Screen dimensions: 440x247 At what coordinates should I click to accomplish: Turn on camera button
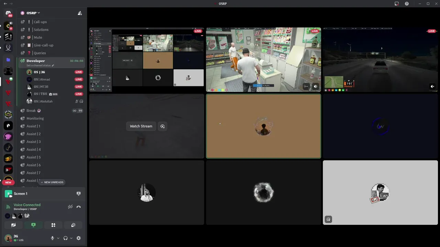(x=13, y=225)
